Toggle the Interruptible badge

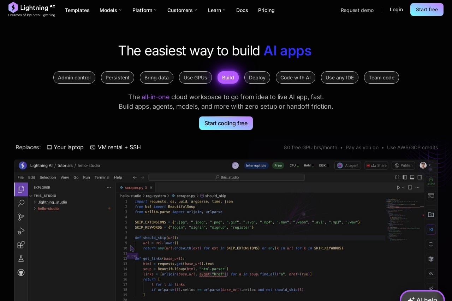[x=256, y=165]
